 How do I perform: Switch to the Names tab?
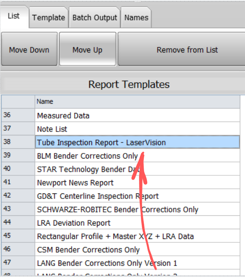(136, 18)
